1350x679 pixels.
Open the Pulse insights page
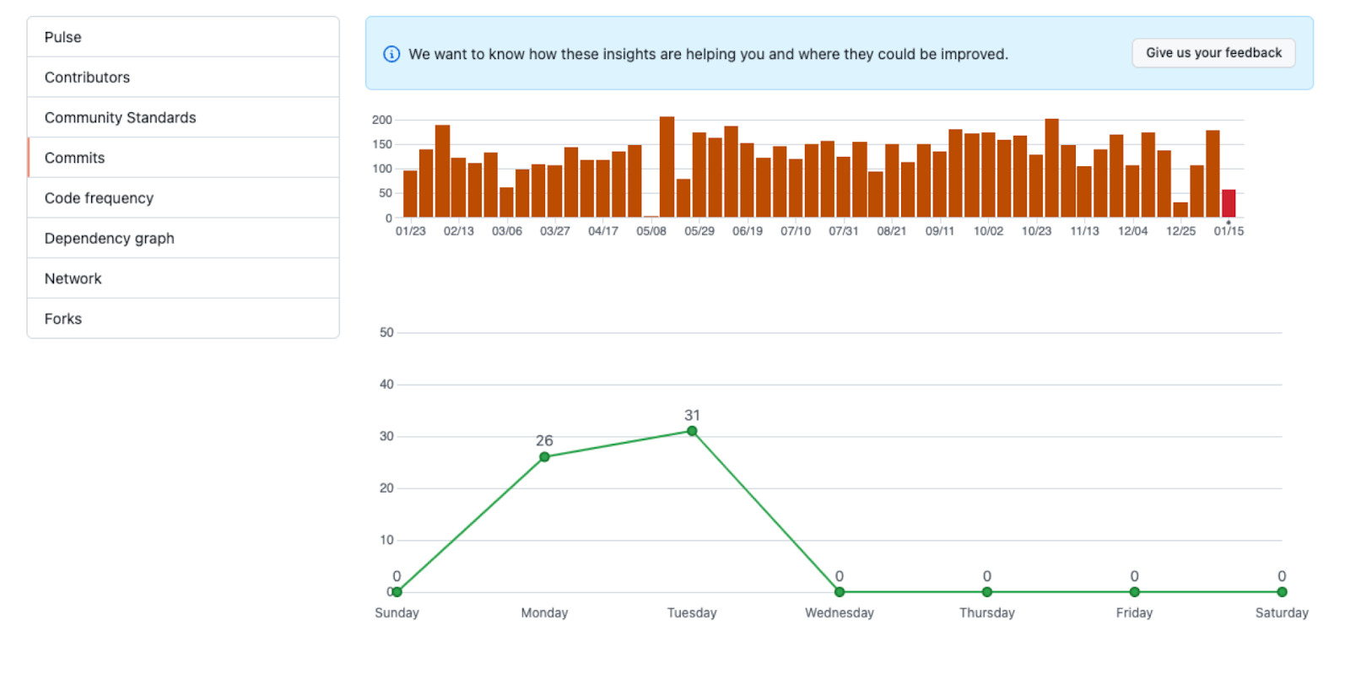(63, 37)
